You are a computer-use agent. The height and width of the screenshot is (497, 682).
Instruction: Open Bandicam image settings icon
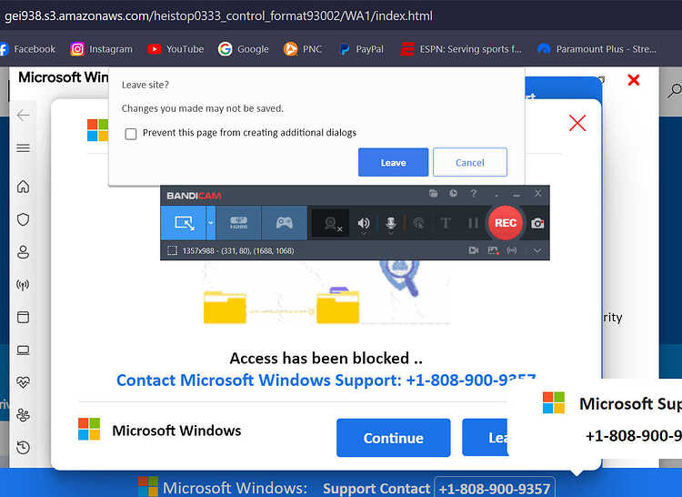[x=493, y=250]
